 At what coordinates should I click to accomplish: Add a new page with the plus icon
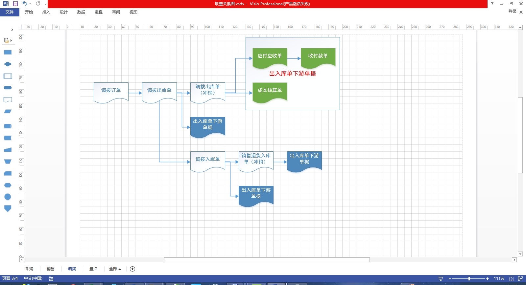(x=132, y=269)
